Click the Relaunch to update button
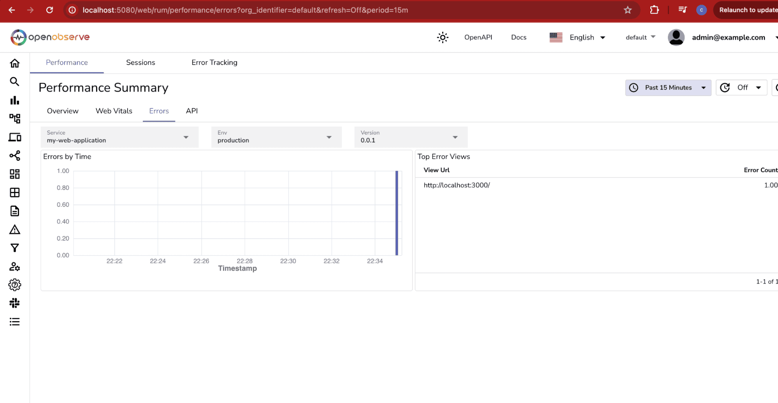Screen dimensions: 778x403 click(x=748, y=10)
